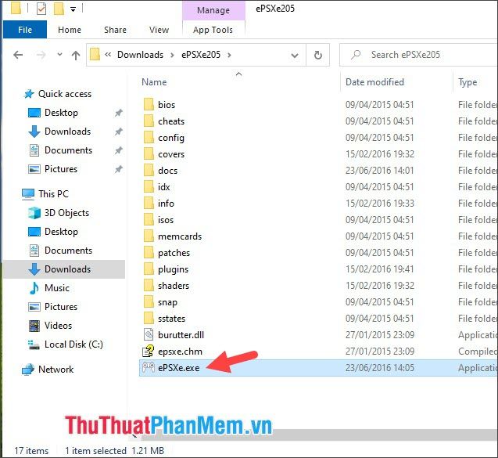
Task: Open pinned Downloads under Quick access
Action: 67,132
